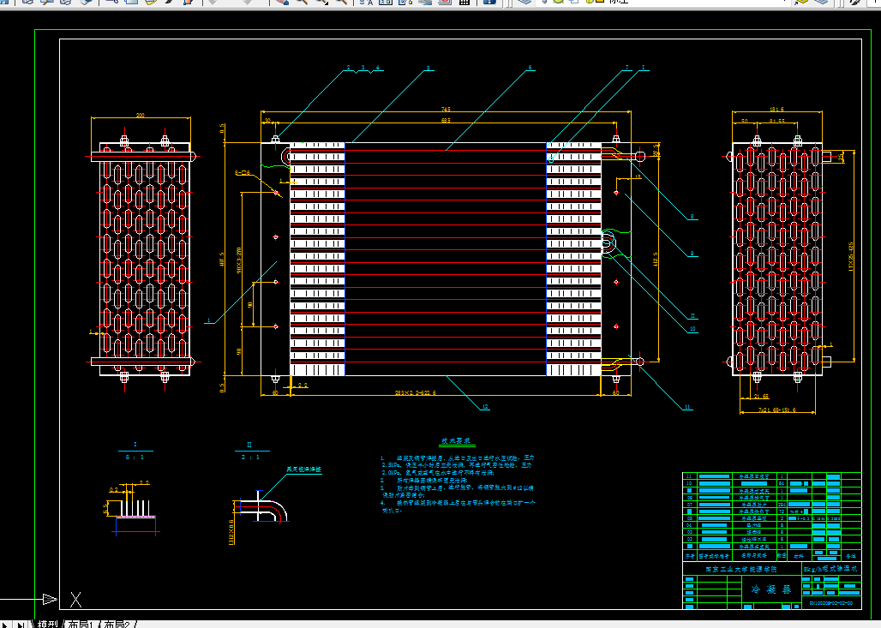Image resolution: width=881 pixels, height=628 pixels.
Task: Choose the Zoom Realtime magnifier tool
Action: point(302,2)
